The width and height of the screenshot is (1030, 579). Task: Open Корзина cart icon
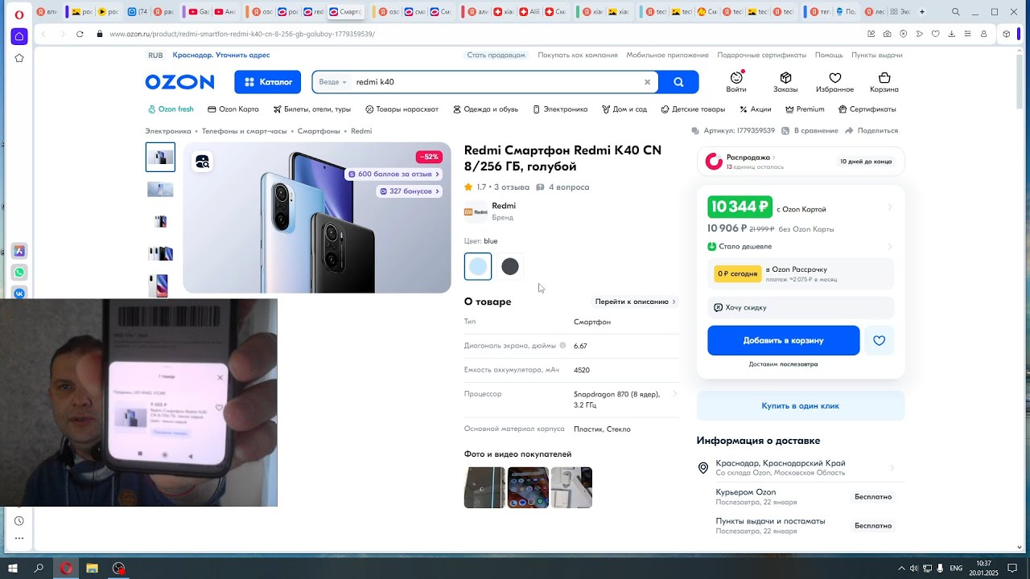(884, 82)
